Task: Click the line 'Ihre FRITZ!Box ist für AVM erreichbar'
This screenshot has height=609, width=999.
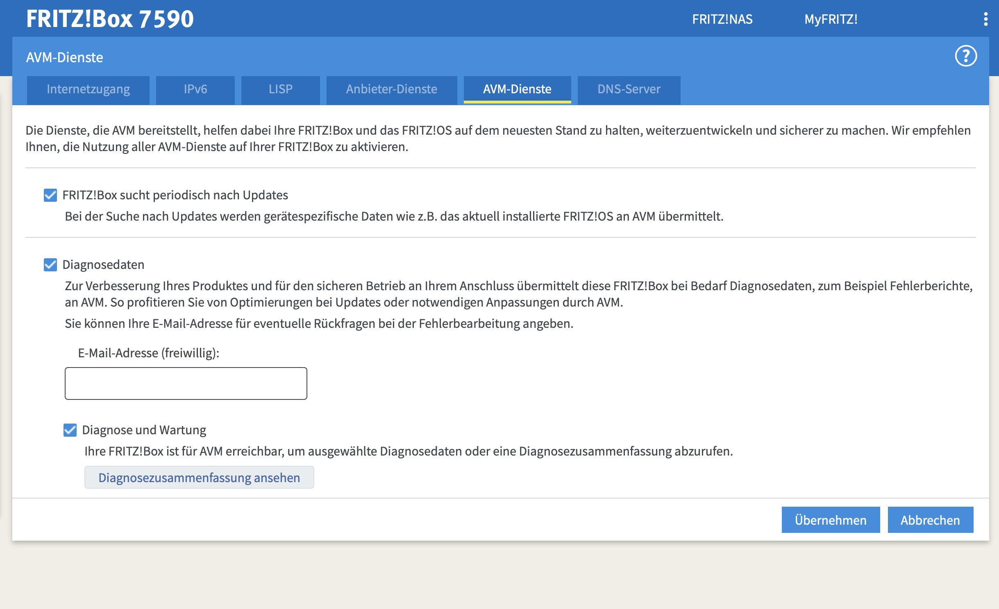Action: click(409, 451)
